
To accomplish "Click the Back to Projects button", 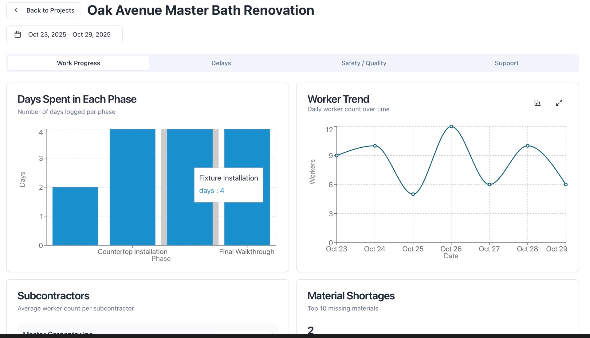I will (x=43, y=10).
